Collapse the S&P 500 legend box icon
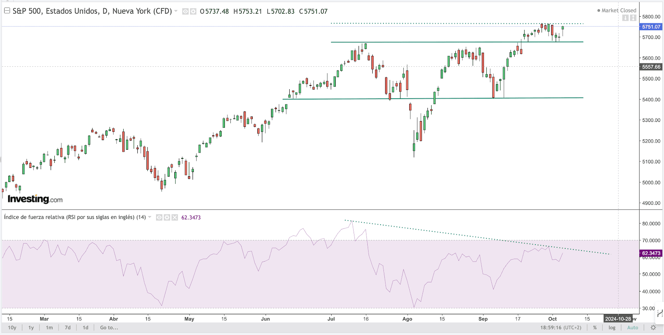This screenshot has width=664, height=335. [x=7, y=11]
